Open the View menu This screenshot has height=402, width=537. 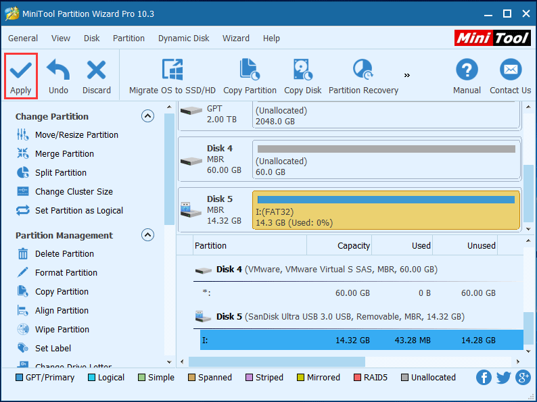(x=61, y=38)
